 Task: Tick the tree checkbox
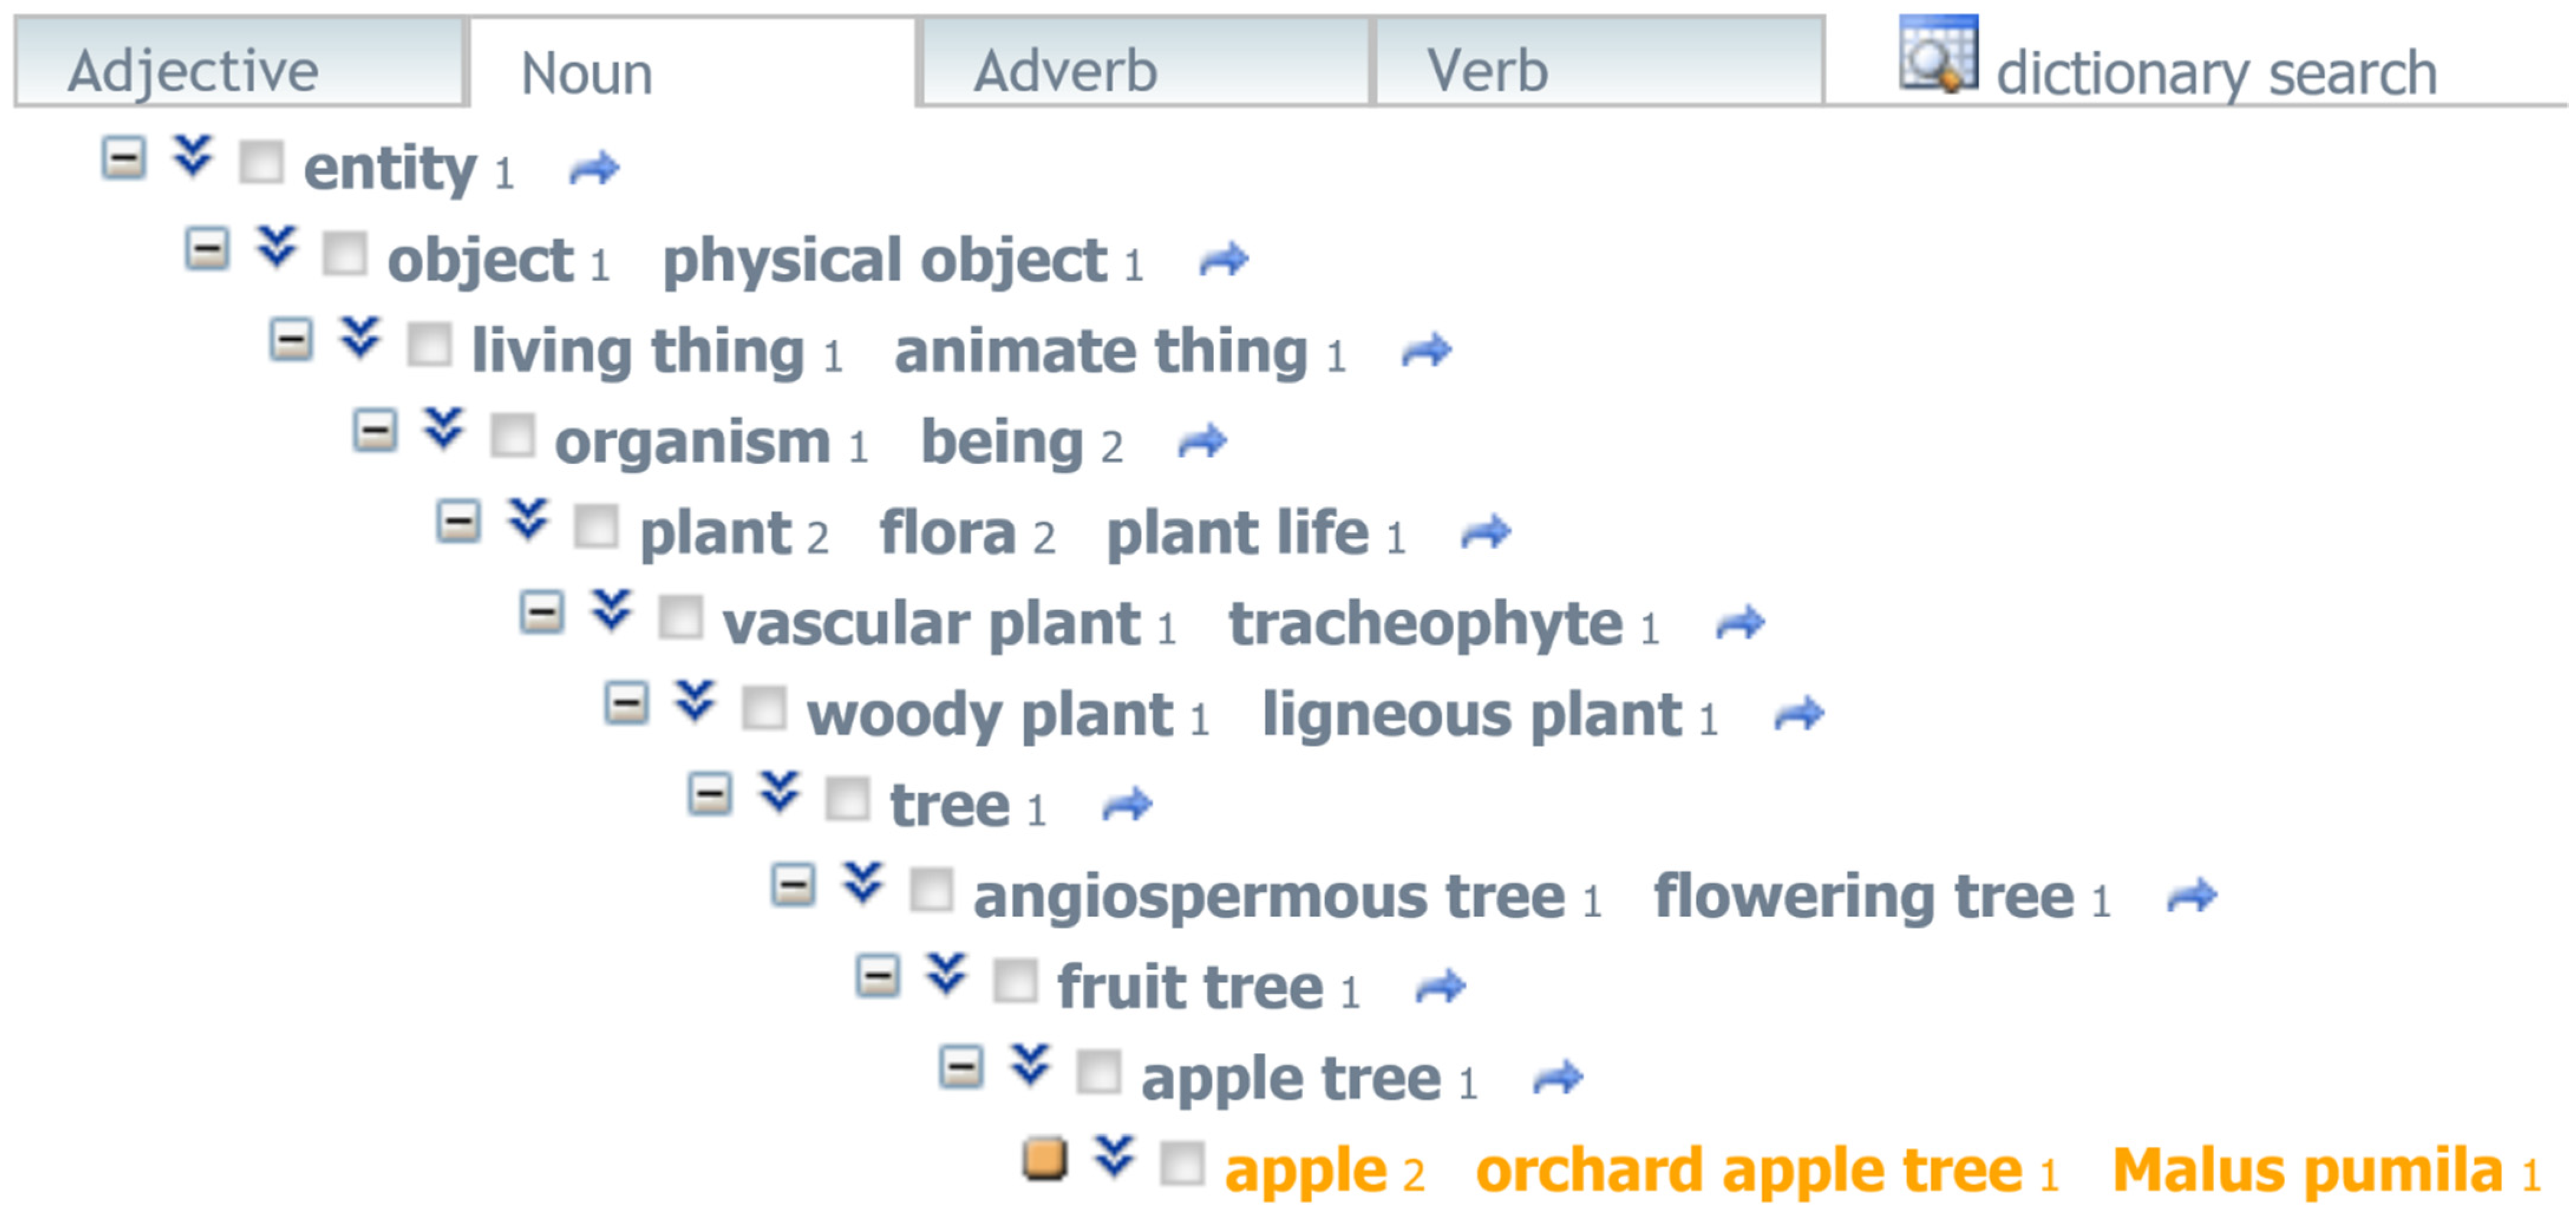(847, 799)
